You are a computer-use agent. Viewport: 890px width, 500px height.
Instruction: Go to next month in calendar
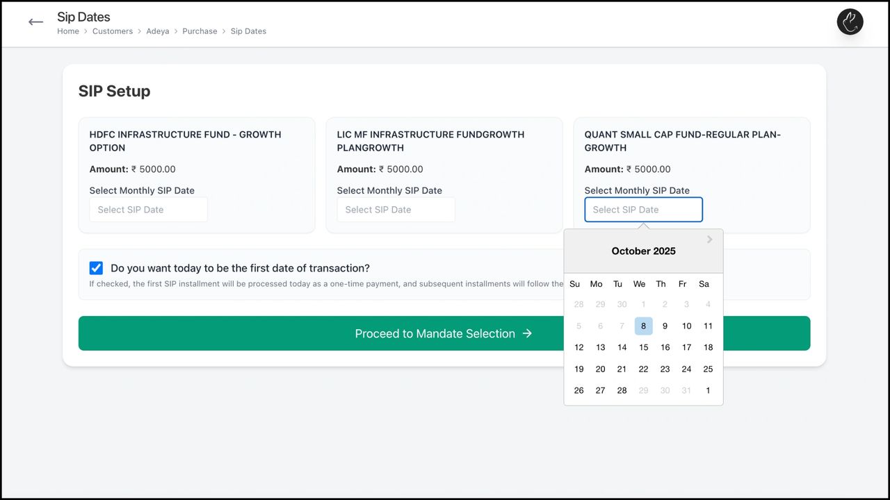coord(709,240)
